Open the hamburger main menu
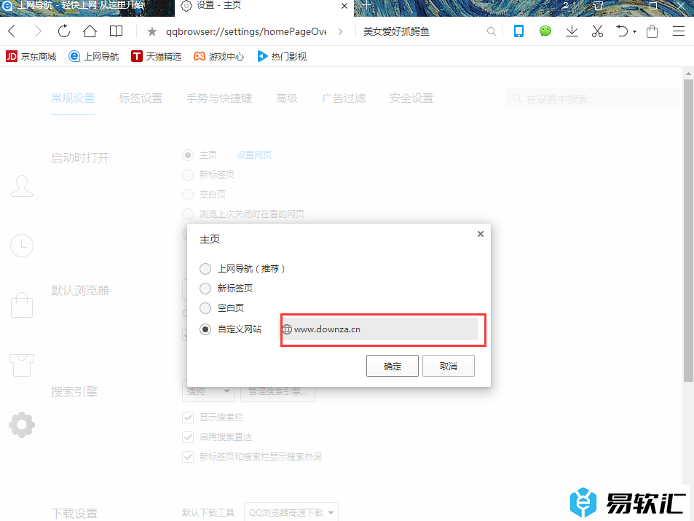The width and height of the screenshot is (694, 521). [679, 31]
